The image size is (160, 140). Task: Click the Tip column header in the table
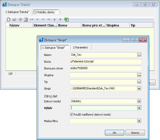[142, 25]
